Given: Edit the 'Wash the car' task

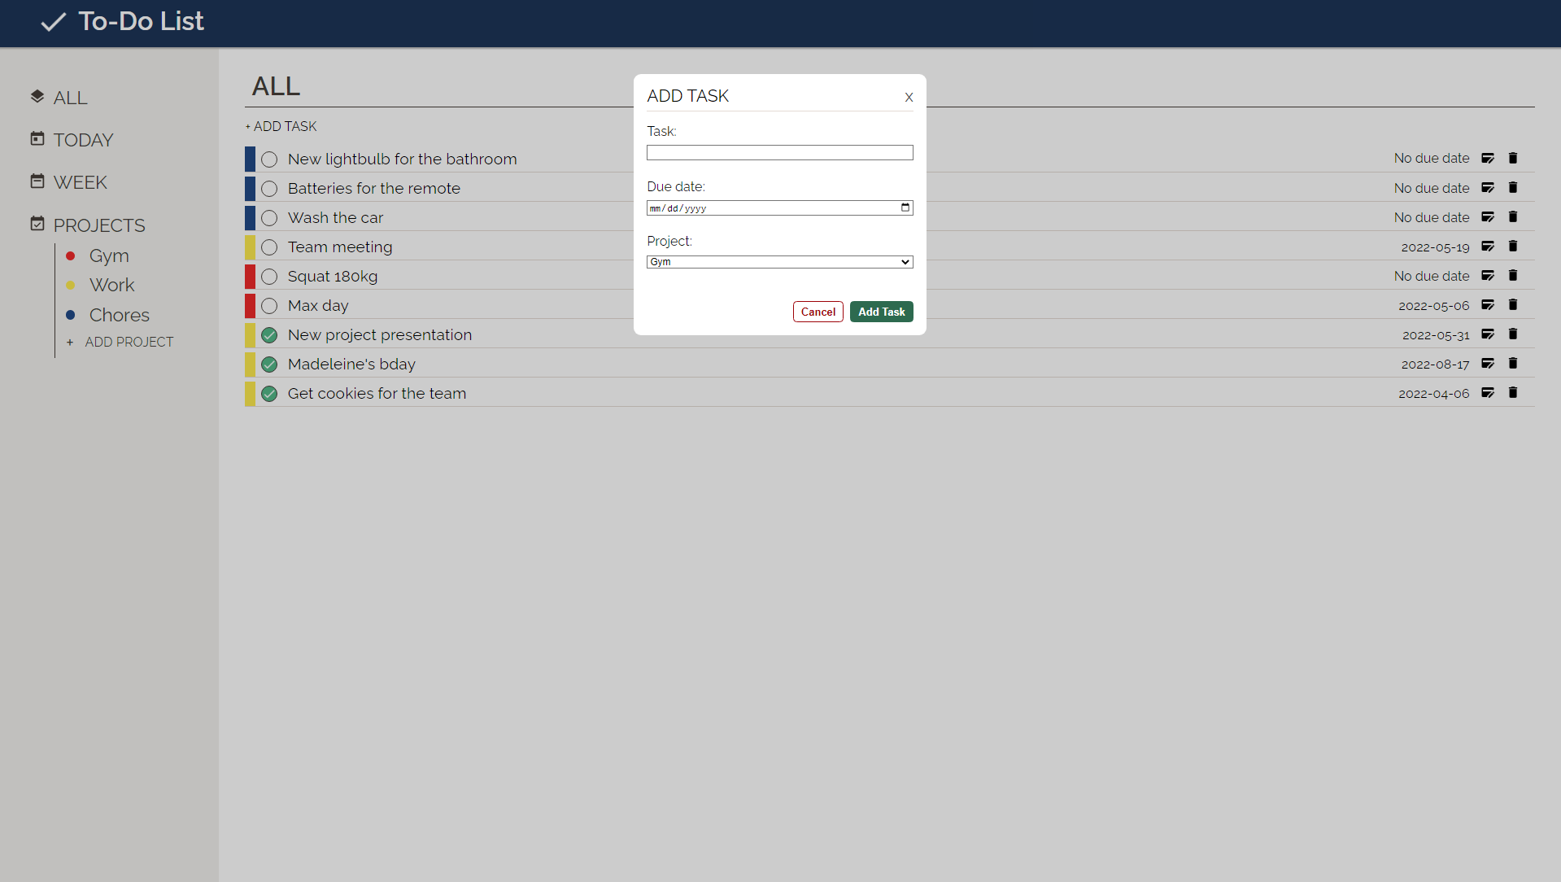Looking at the screenshot, I should (1488, 217).
